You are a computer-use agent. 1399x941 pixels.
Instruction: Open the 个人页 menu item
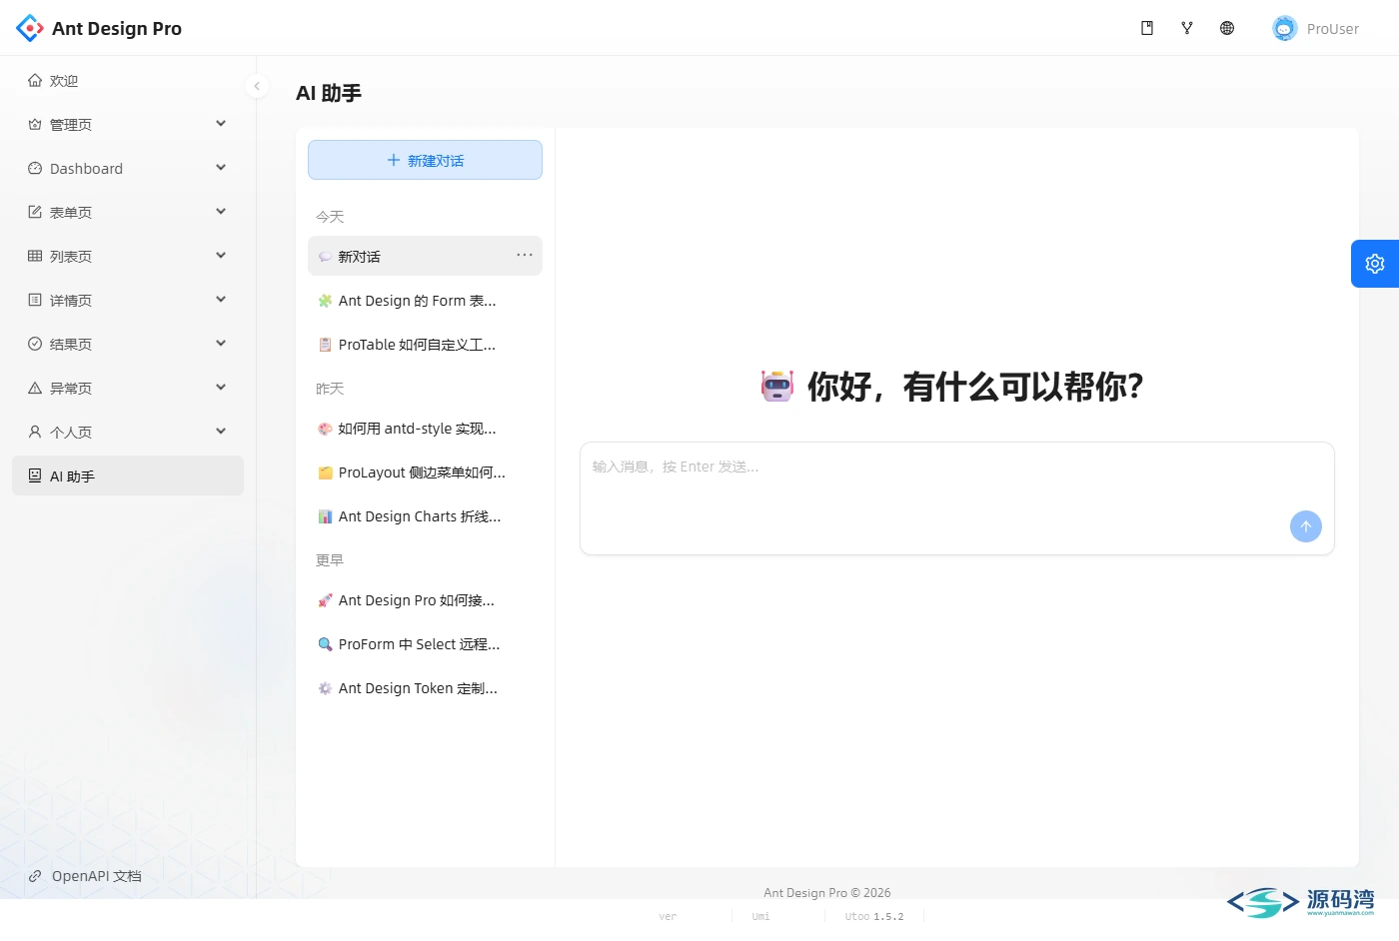pyautogui.click(x=128, y=433)
